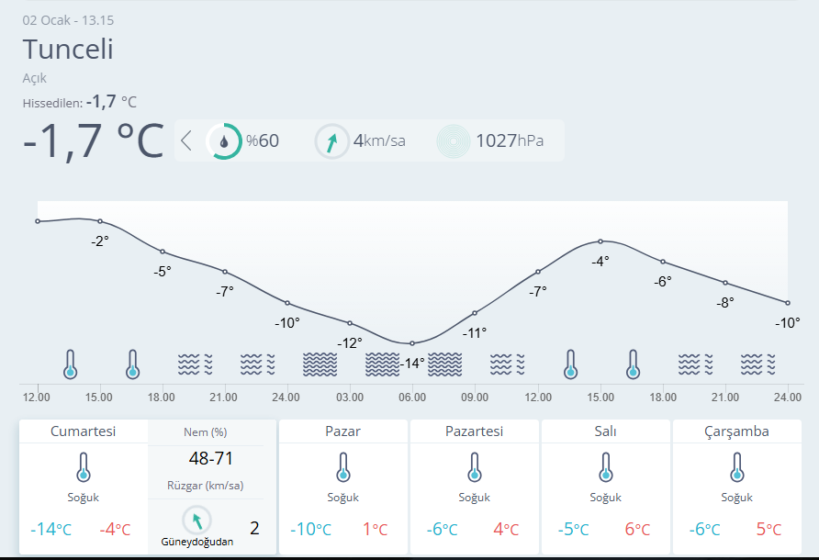Click the fog icon between 21.00 and 24.00 today
819x560 pixels.
pos(257,364)
